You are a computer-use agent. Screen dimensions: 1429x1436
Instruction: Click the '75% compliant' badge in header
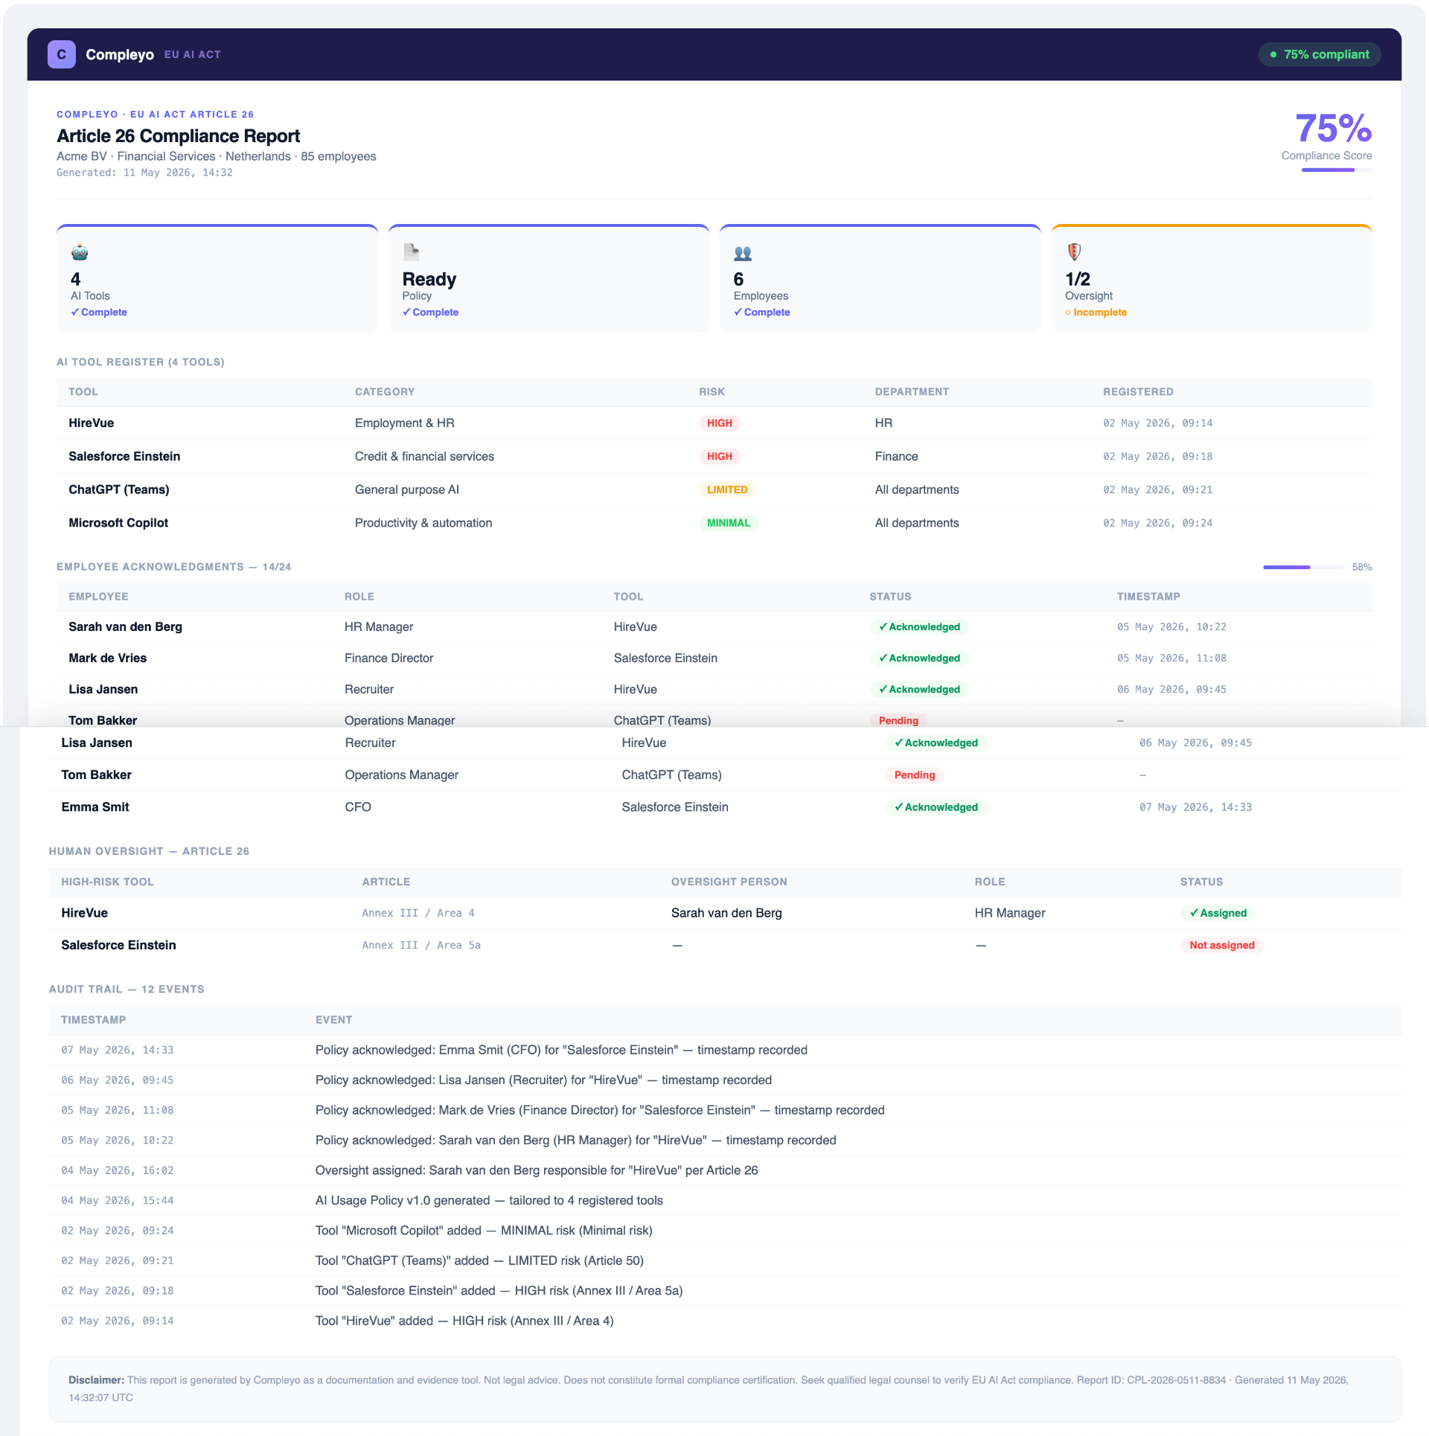1320,54
